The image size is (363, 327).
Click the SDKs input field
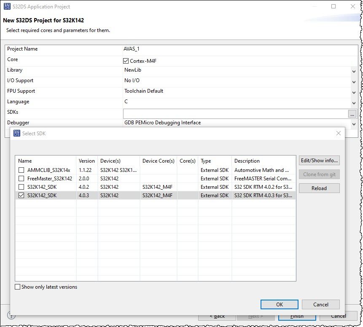(x=235, y=114)
